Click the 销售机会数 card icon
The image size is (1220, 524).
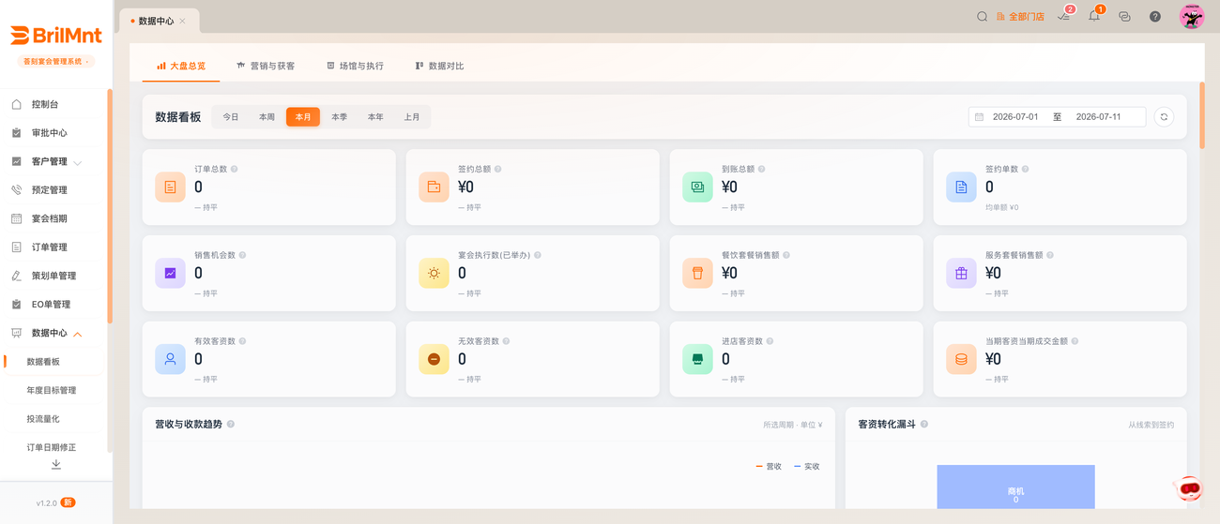[x=170, y=274]
